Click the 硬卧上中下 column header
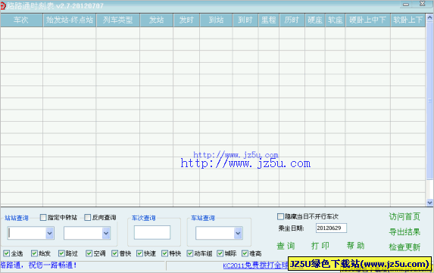 click(367, 20)
